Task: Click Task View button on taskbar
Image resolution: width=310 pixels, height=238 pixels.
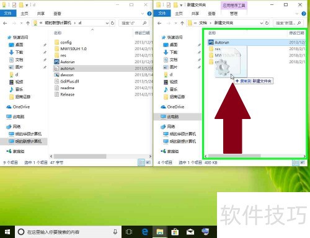Action: pyautogui.click(x=129, y=232)
